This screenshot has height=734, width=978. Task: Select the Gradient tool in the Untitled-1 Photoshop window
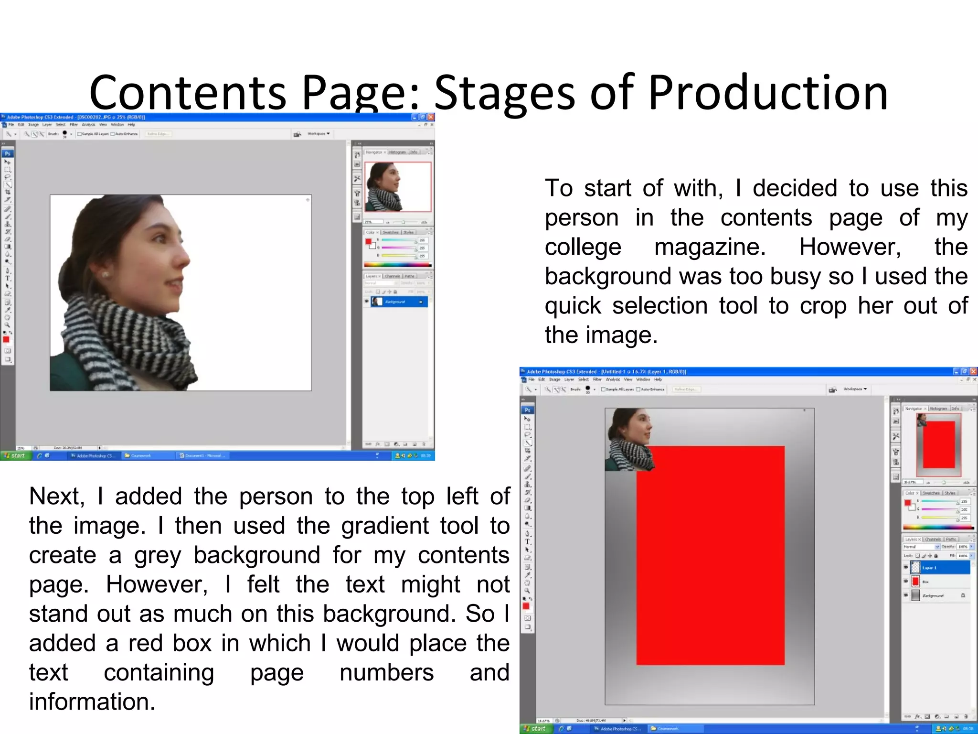[527, 507]
